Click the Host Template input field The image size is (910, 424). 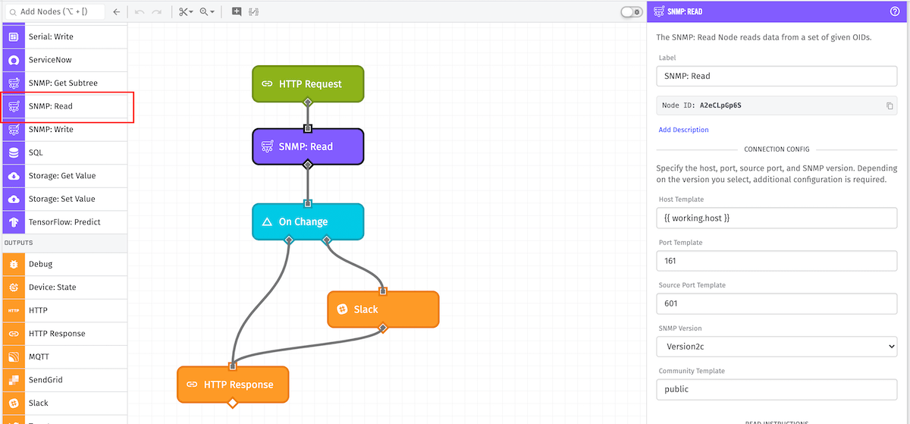pyautogui.click(x=777, y=218)
